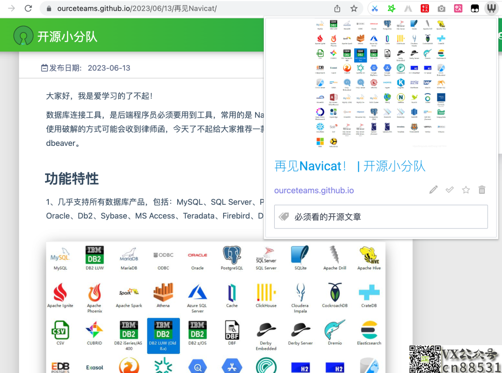502x373 pixels.
Task: Open the scissors extension icon
Action: (x=375, y=9)
